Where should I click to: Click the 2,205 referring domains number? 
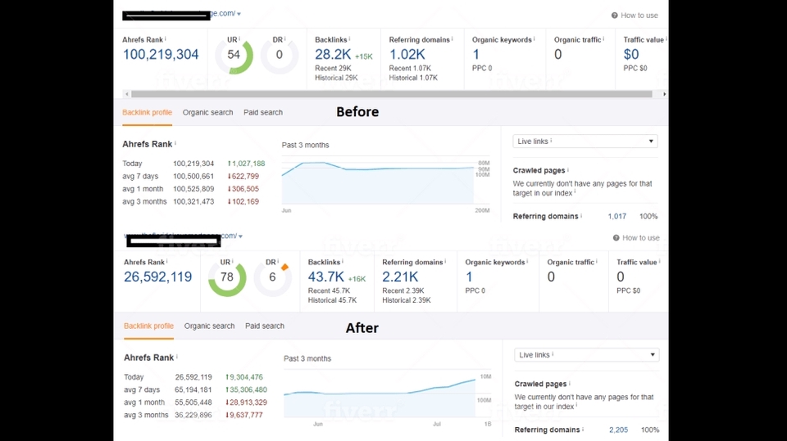tap(618, 430)
